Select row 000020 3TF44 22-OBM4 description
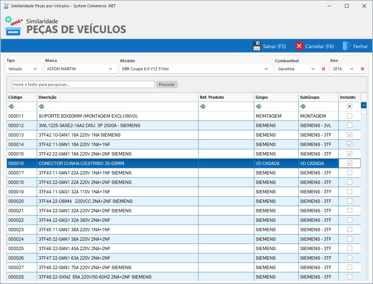This screenshot has height=284, width=373. [x=86, y=201]
